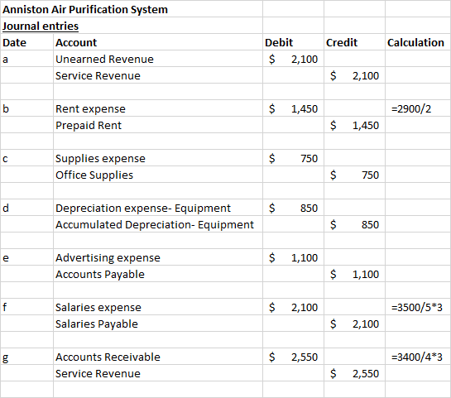Click date cell 'd'

pyautogui.click(x=26, y=208)
